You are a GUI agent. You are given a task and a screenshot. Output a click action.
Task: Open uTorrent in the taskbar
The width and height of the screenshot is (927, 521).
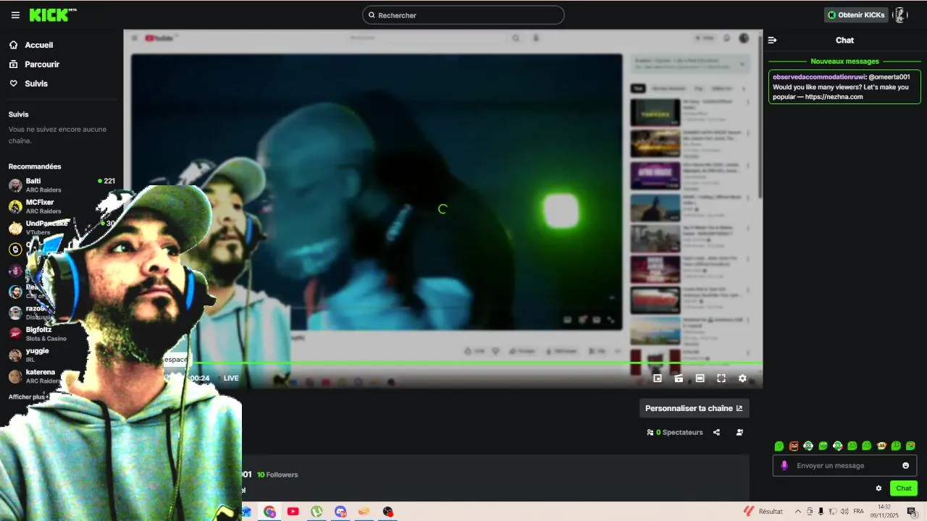click(x=316, y=512)
